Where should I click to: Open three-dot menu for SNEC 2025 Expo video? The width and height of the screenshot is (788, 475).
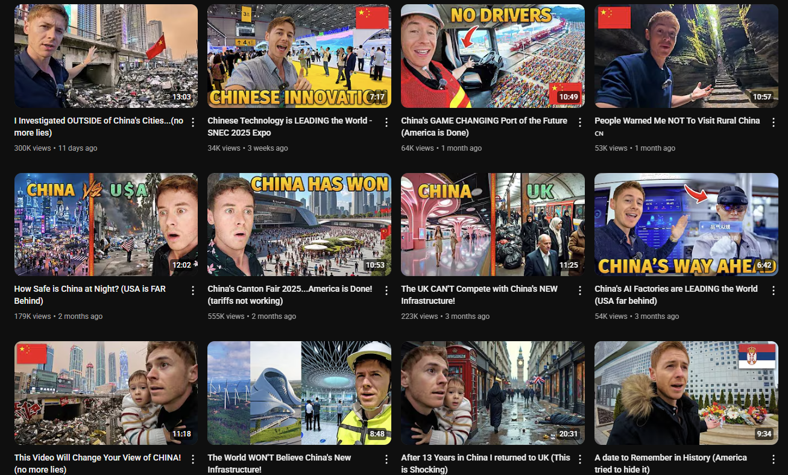coord(386,122)
